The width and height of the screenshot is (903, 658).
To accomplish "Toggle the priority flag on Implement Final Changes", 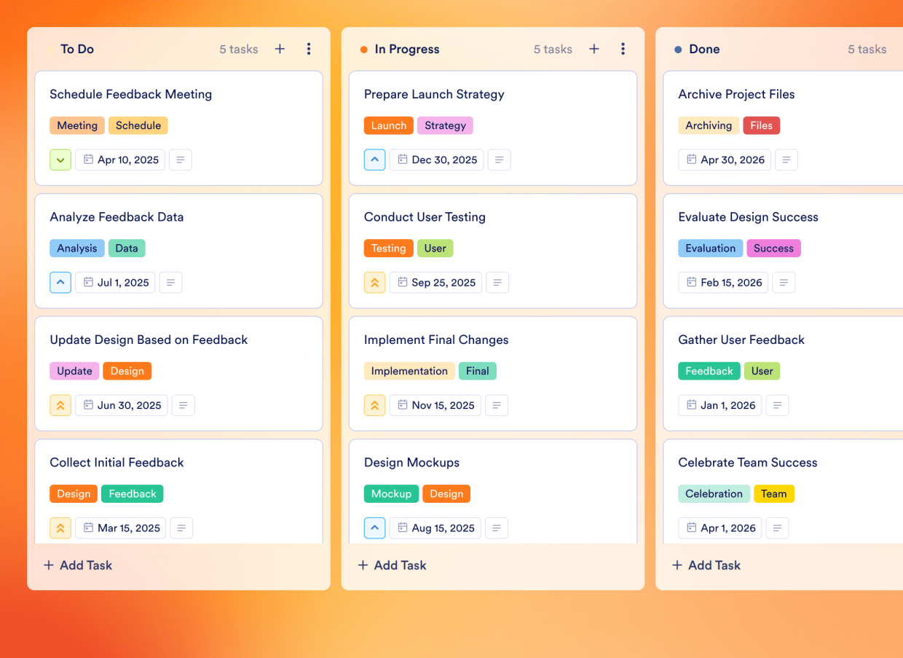I will (x=374, y=405).
